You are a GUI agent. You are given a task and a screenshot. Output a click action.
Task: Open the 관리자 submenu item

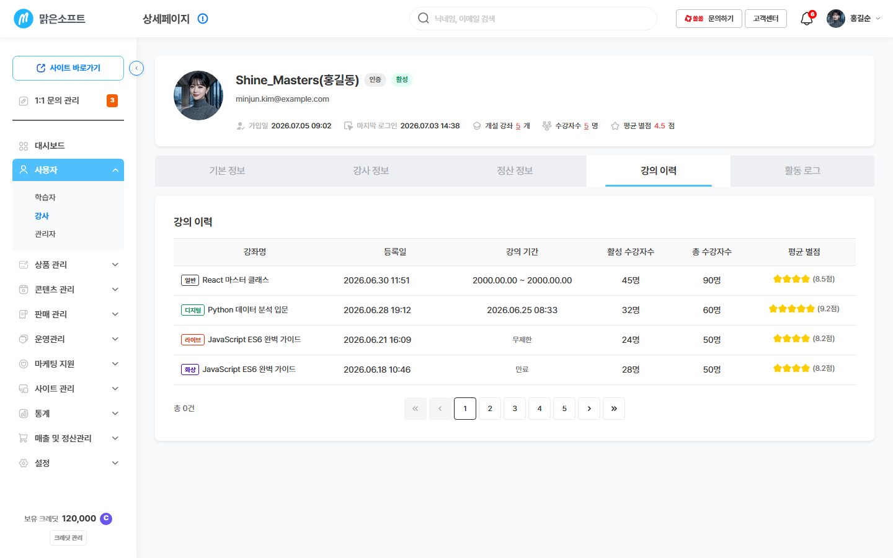point(45,234)
